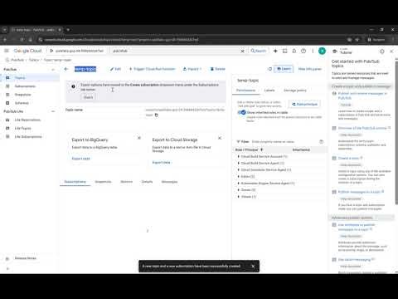Click Trigger Cloud Run function

(x=152, y=69)
